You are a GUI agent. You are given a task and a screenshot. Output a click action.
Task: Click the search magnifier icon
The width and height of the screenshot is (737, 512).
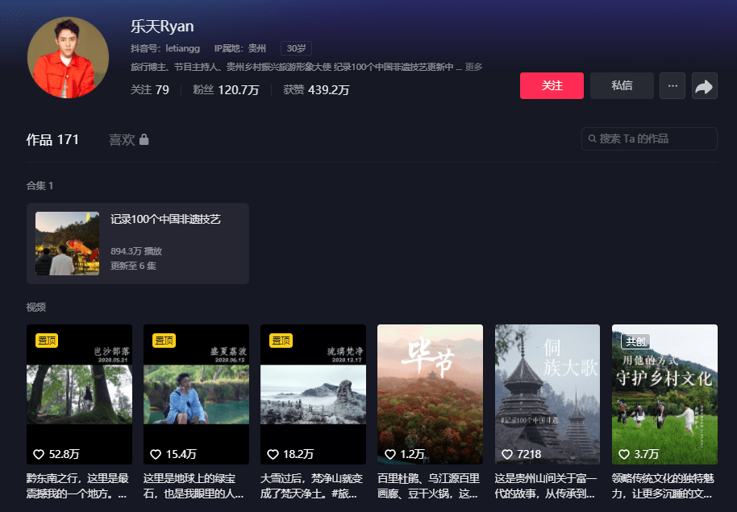(x=592, y=139)
